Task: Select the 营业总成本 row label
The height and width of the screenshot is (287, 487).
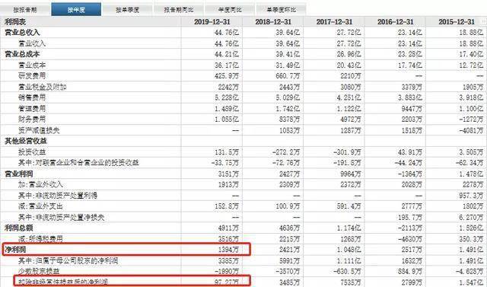Action: [x=22, y=54]
